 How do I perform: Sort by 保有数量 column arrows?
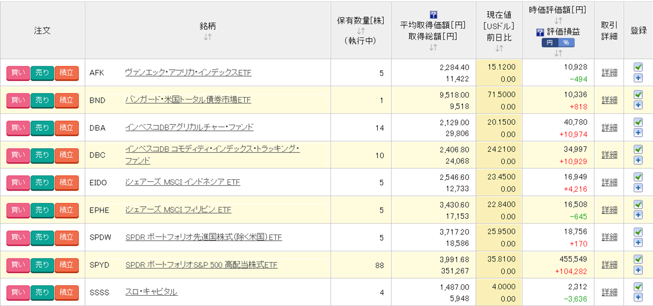(361, 31)
